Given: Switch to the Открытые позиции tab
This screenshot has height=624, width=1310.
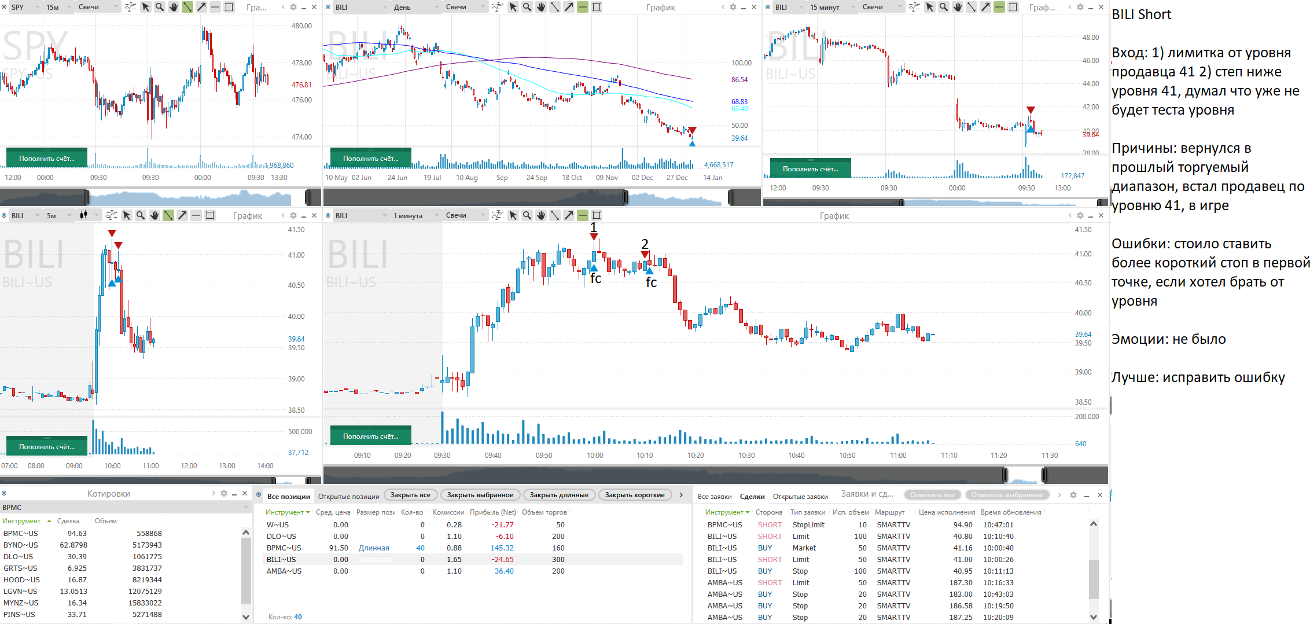Looking at the screenshot, I should tap(348, 496).
